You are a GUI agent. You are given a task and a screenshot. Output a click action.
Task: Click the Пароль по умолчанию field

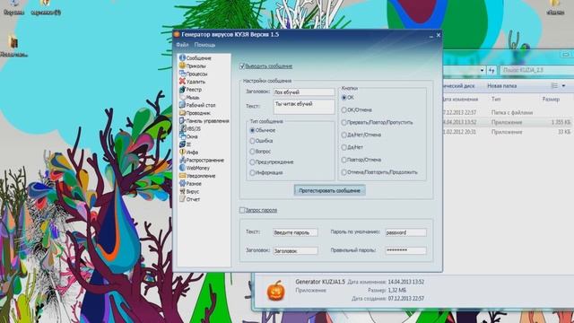point(405,232)
